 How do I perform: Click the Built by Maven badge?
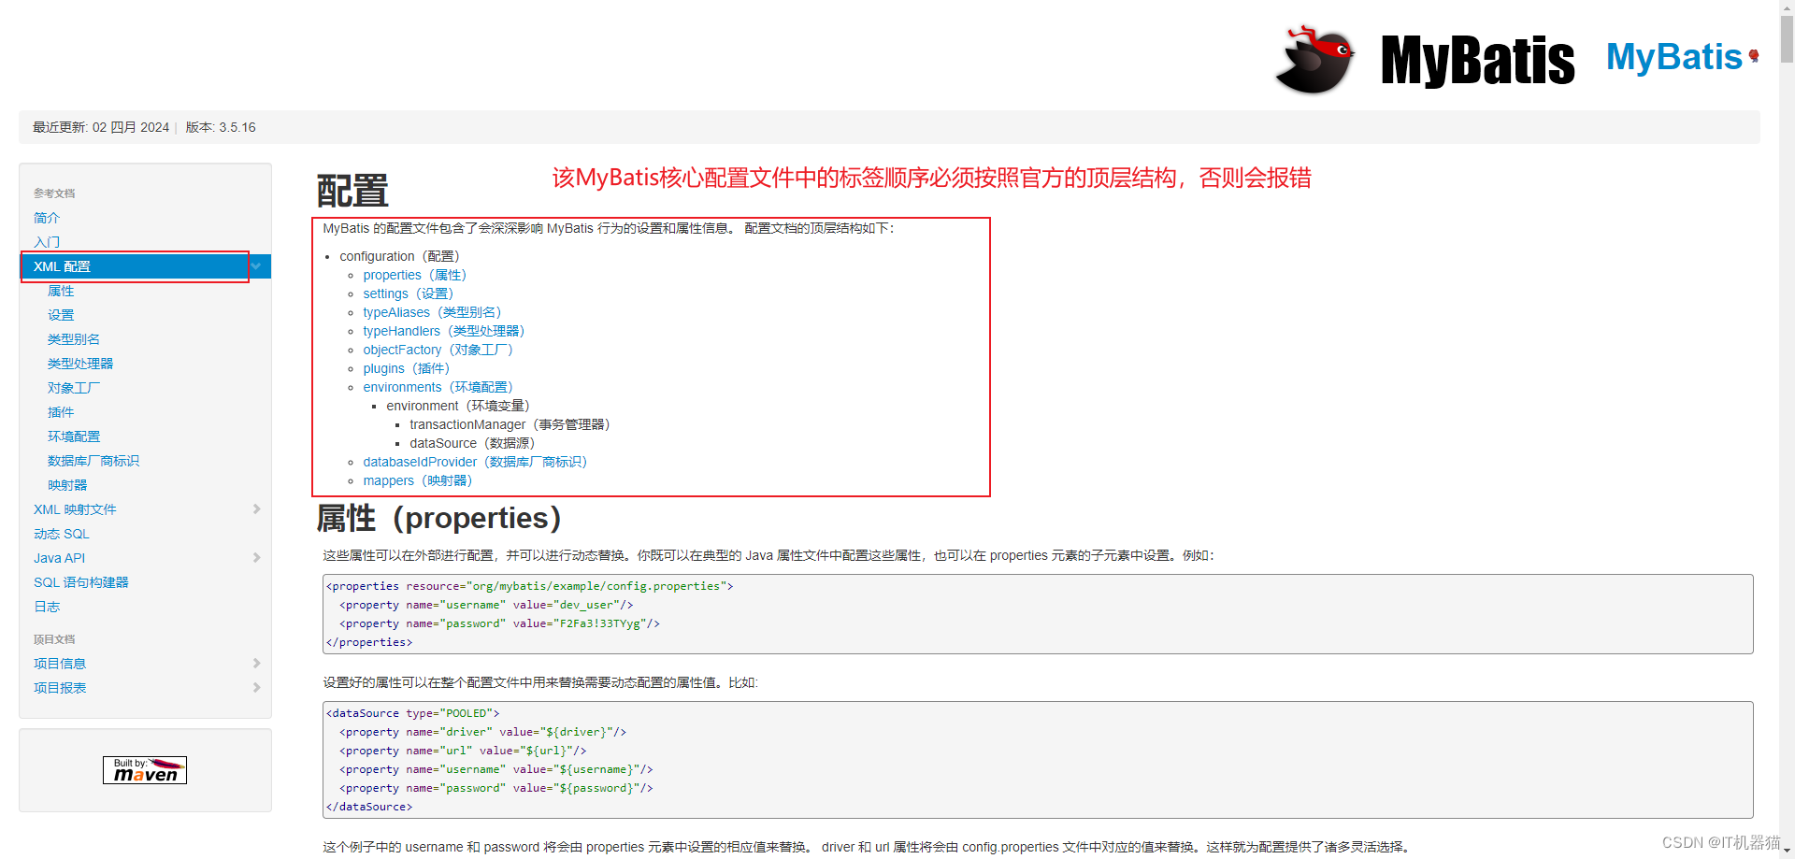pyautogui.click(x=145, y=770)
